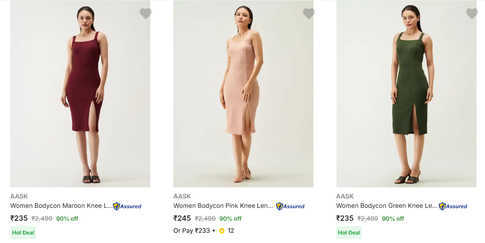Open the green bodycon dress image
485x243 pixels.
[406, 93]
